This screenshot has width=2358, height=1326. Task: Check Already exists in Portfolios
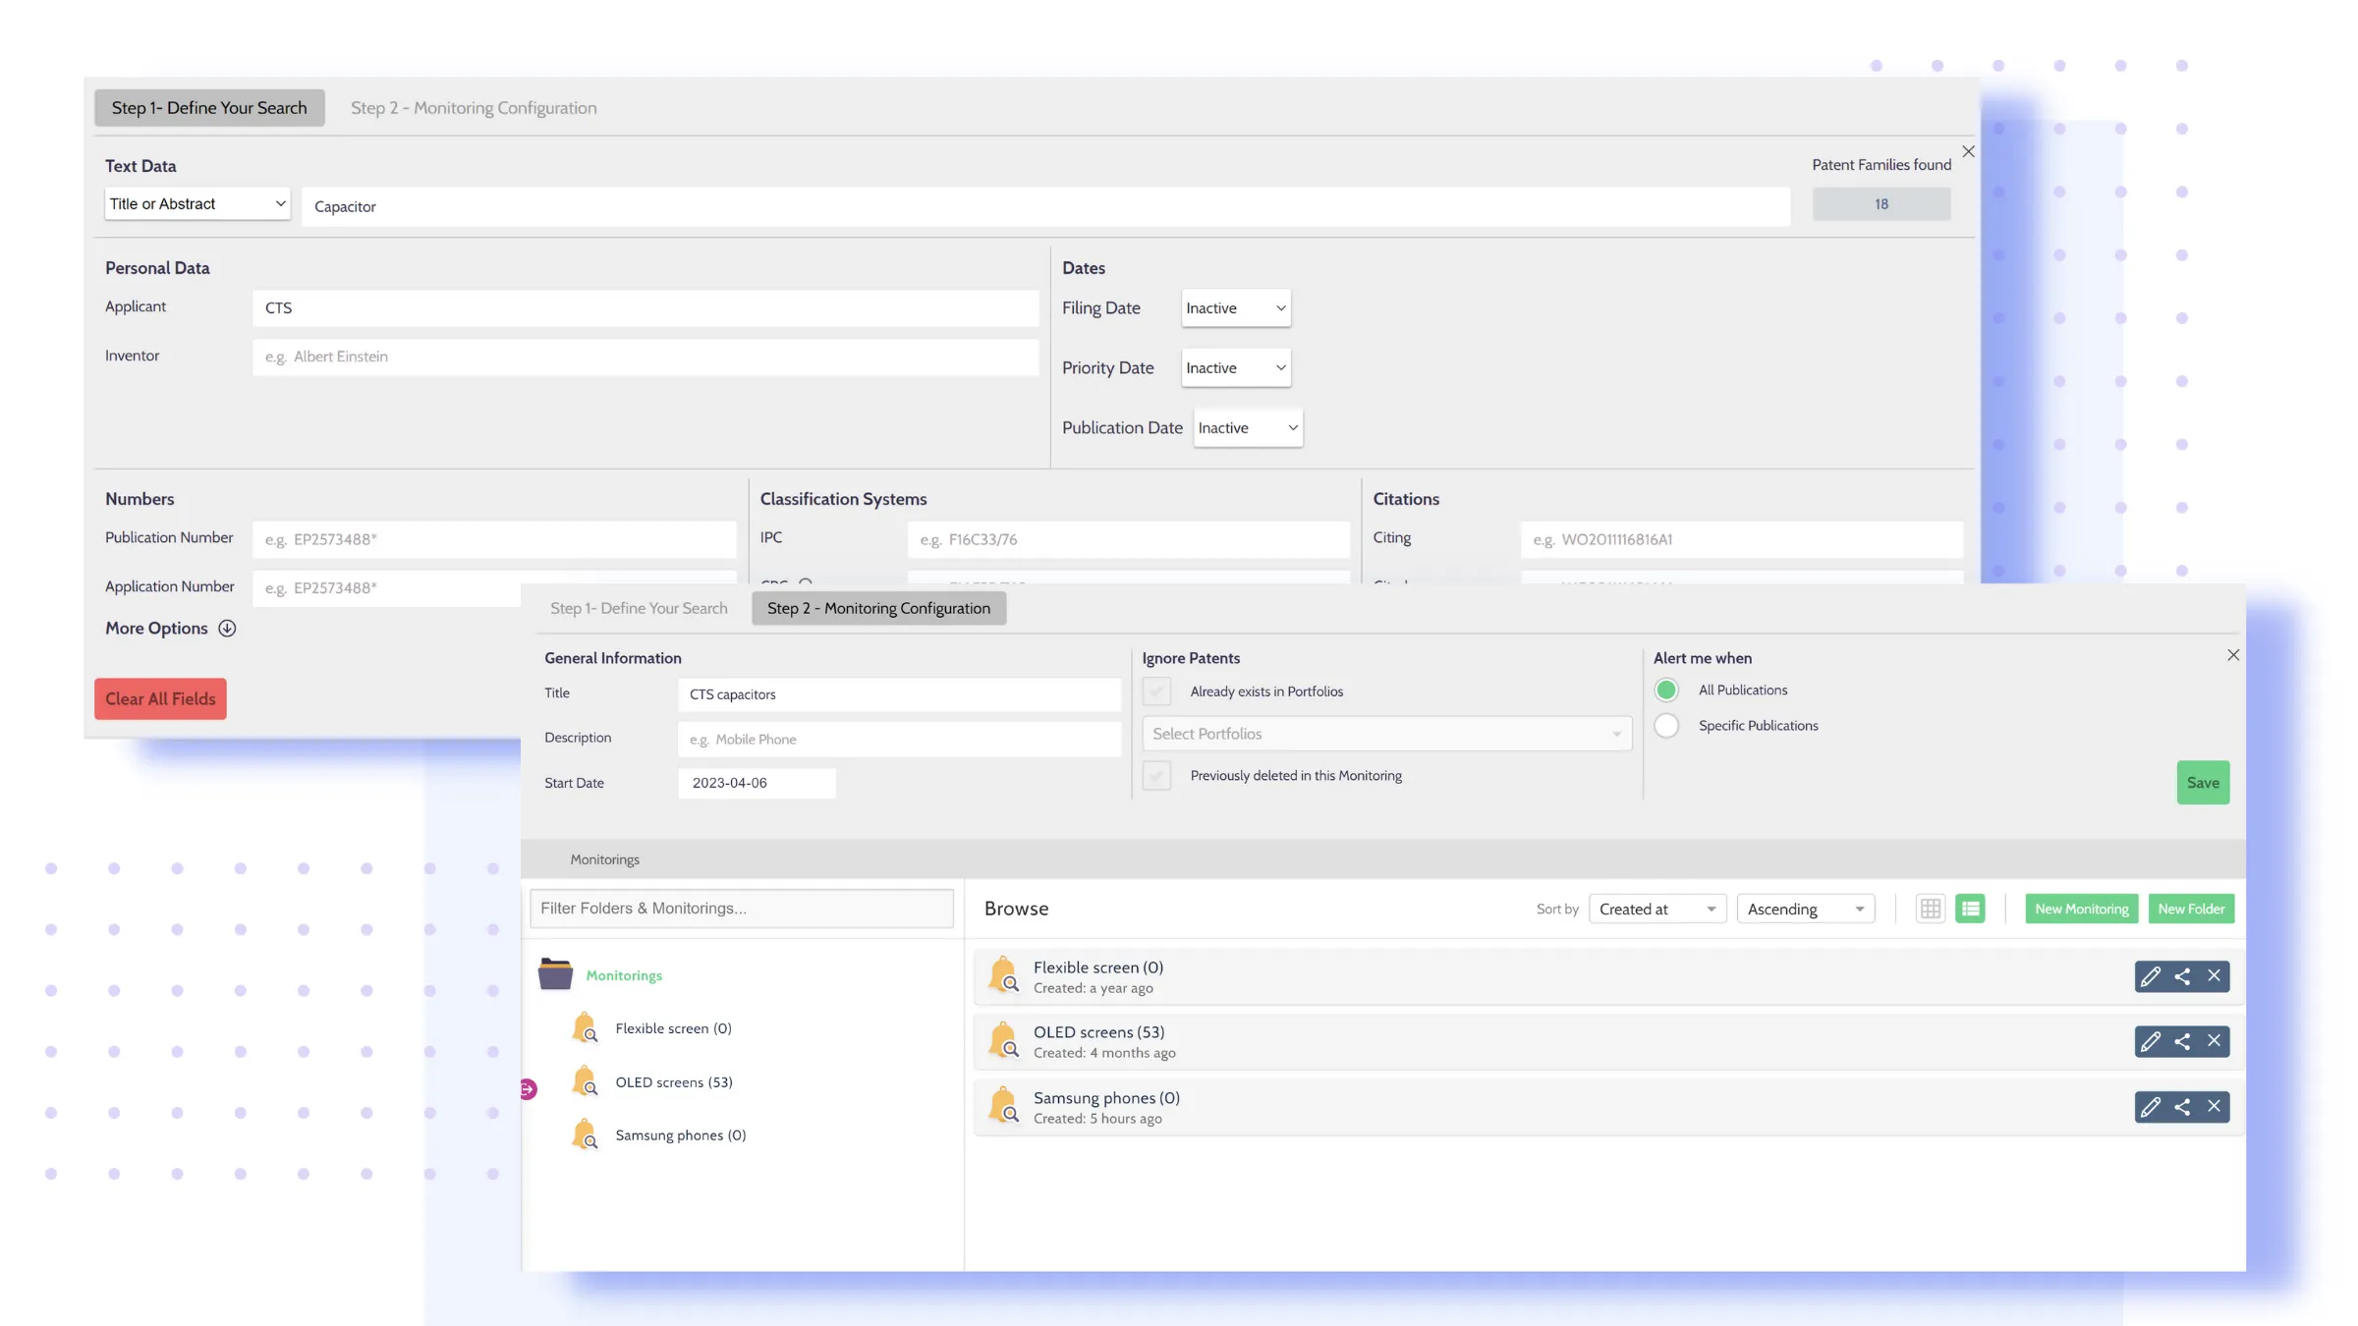pyautogui.click(x=1157, y=691)
